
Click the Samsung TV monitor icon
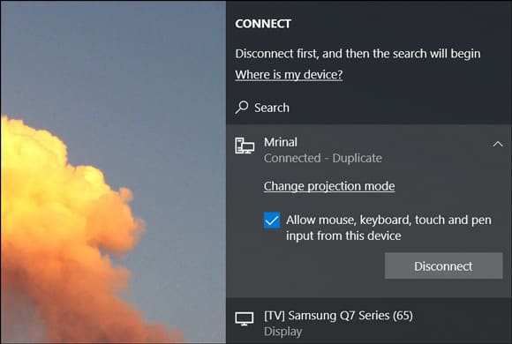point(245,319)
